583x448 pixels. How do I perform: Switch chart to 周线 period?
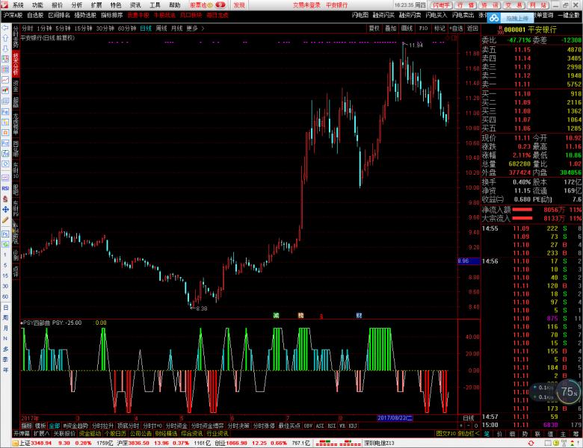tap(161, 28)
